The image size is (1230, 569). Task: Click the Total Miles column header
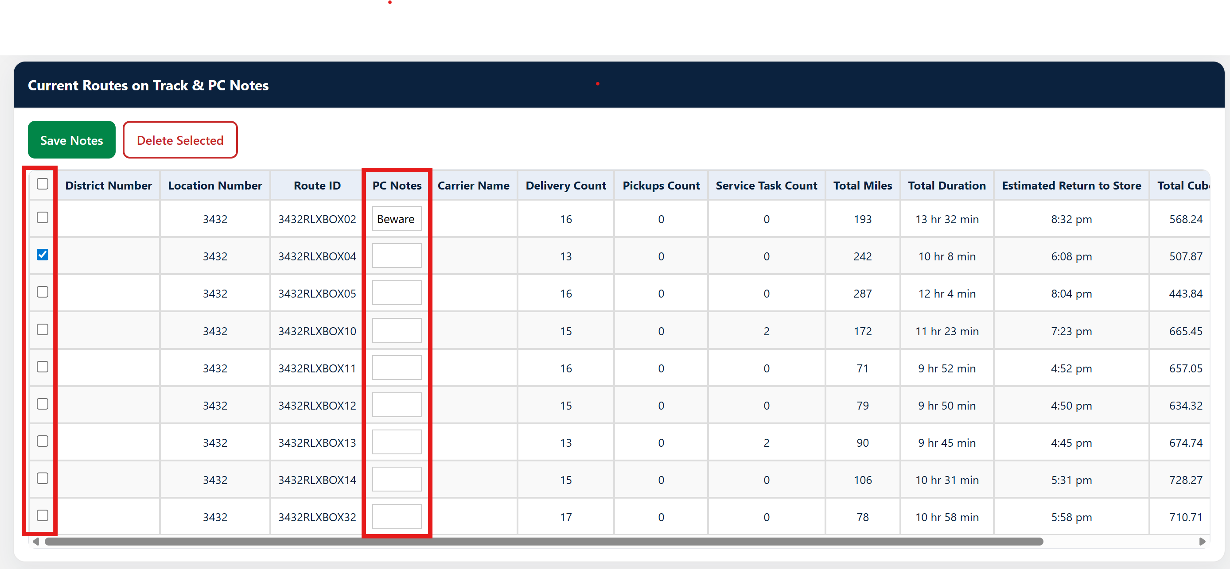pos(862,186)
